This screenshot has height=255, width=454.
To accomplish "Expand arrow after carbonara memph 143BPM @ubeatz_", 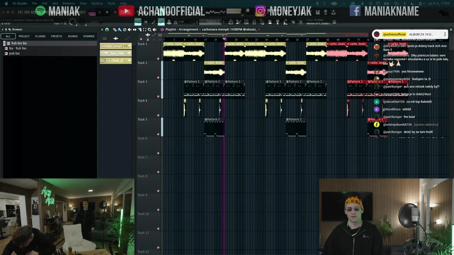I will (x=260, y=30).
